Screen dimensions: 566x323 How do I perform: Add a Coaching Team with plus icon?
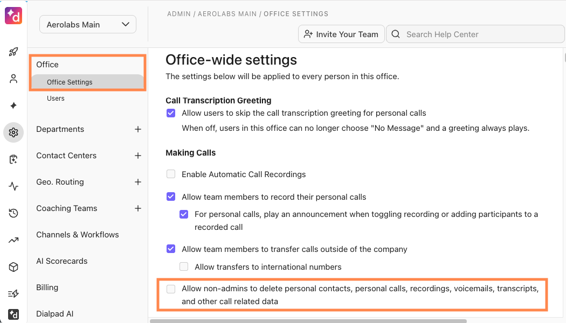click(x=138, y=208)
